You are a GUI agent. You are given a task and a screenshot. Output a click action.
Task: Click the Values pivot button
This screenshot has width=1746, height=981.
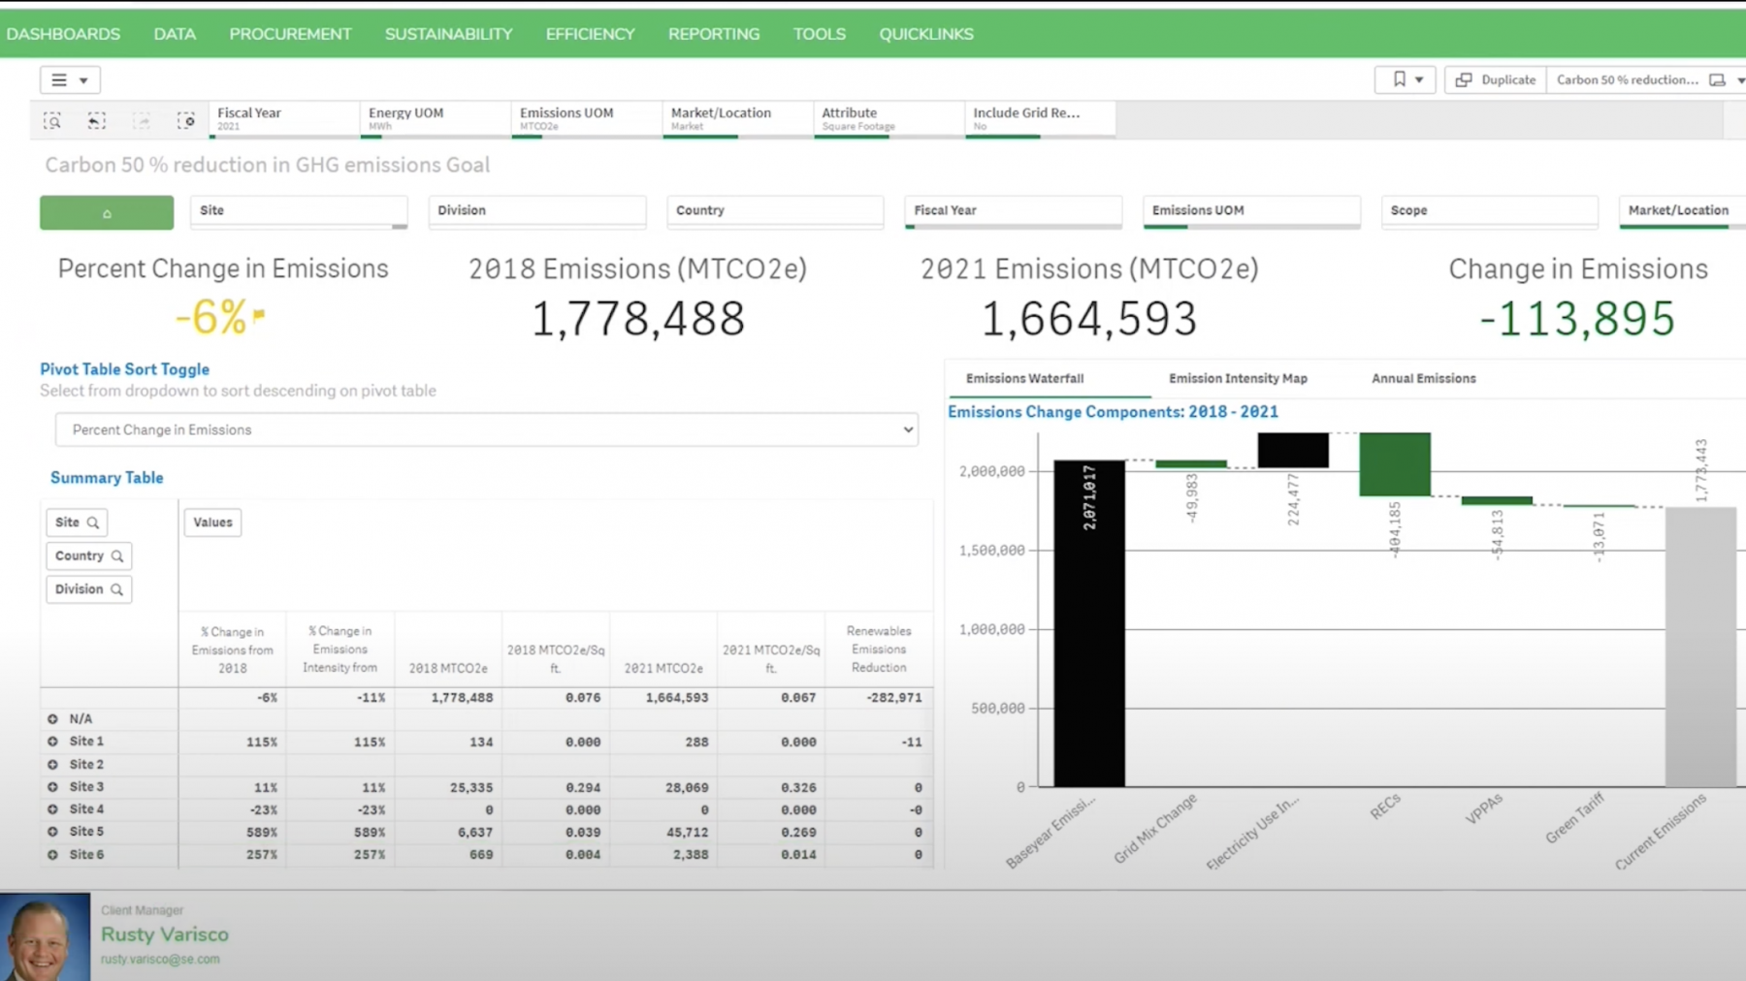click(x=212, y=522)
